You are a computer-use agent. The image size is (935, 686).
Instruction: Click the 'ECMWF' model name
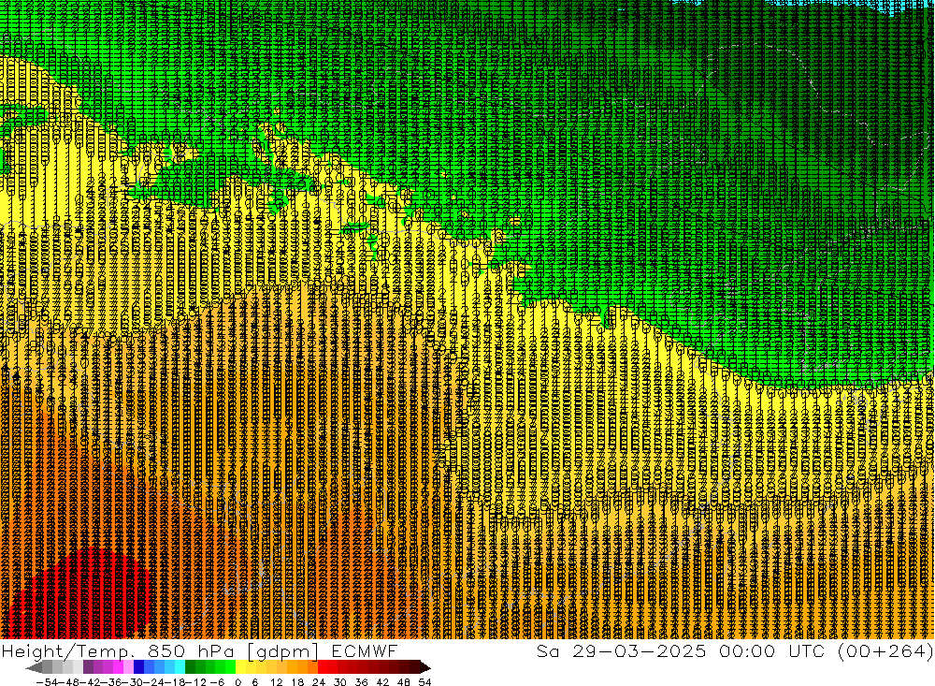click(x=365, y=651)
